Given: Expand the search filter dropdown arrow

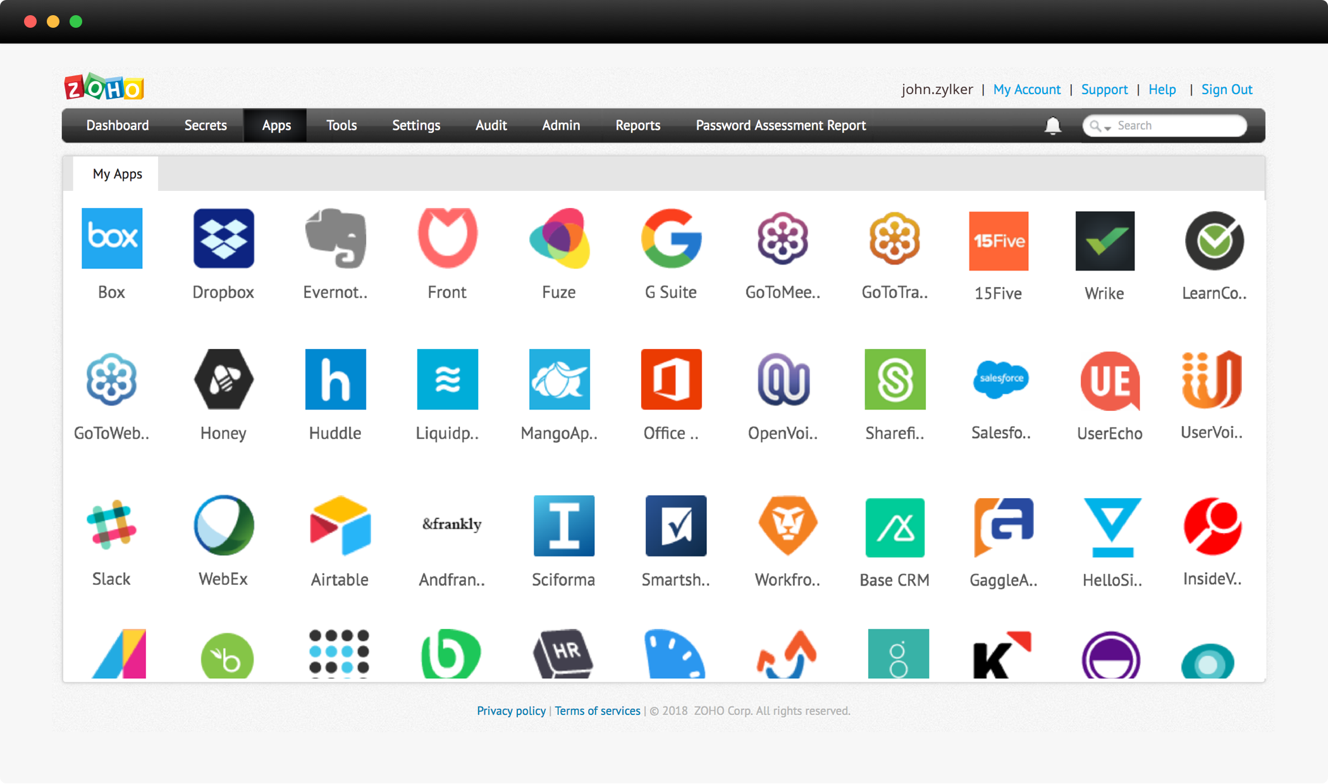Looking at the screenshot, I should (1108, 128).
